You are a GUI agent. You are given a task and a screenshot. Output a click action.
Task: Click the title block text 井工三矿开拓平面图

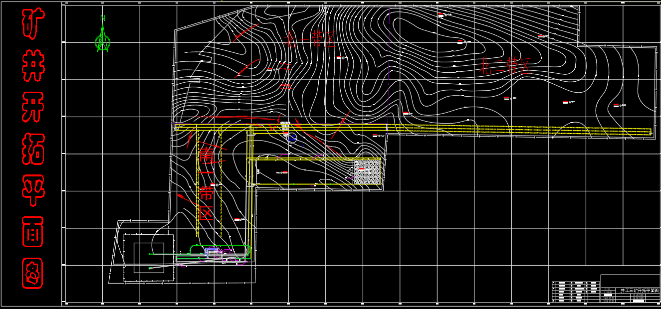tap(640, 290)
